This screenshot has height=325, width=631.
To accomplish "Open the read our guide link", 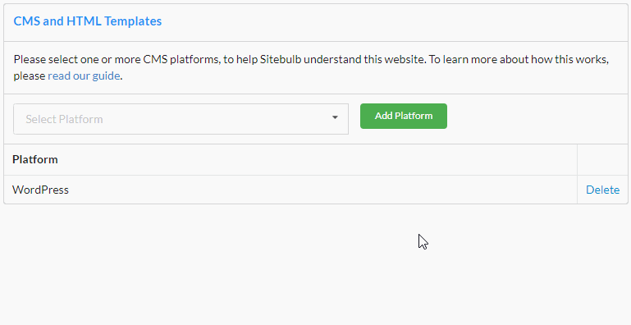I will [x=84, y=76].
